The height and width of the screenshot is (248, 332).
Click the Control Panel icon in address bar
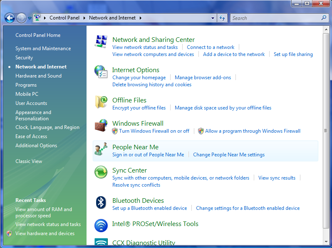pyautogui.click(x=37, y=18)
